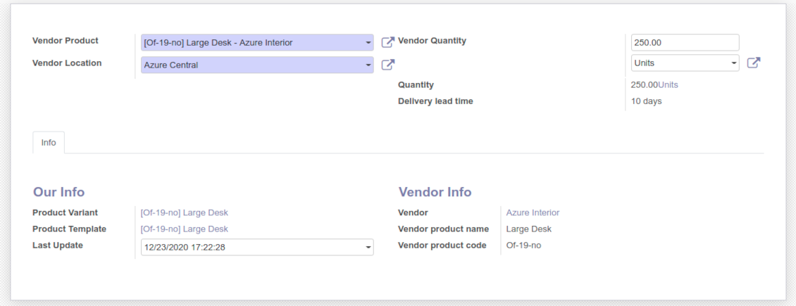Open external link icon beside Vendor Location
This screenshot has height=306, width=796.
[387, 65]
